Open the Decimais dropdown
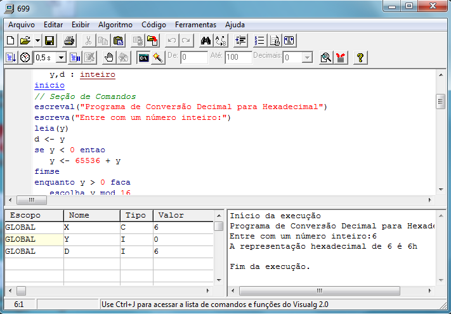Image resolution: width=451 pixels, height=314 pixels. [x=307, y=58]
